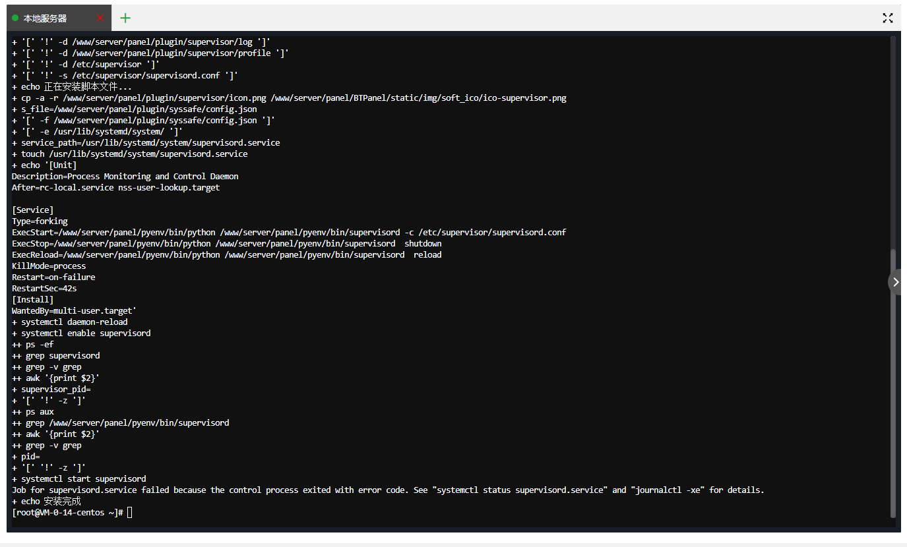This screenshot has height=547, width=907.
Task: Click the 'cp -a -r' icon.png copy command line
Action: click(289, 98)
